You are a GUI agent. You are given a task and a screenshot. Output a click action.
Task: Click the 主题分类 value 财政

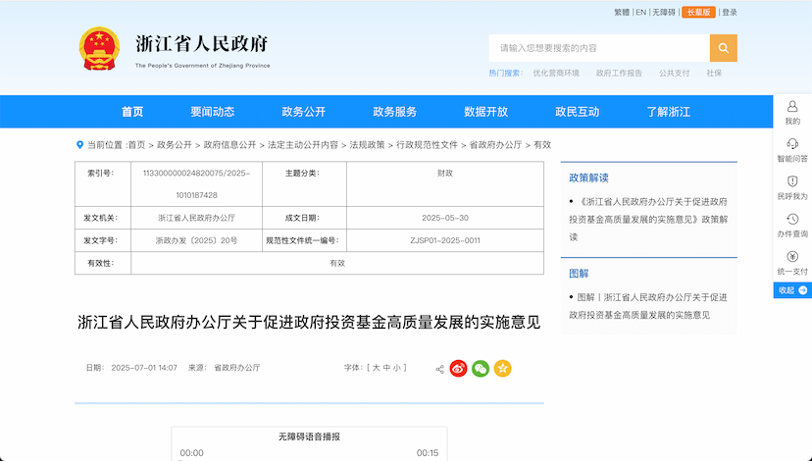(x=445, y=173)
